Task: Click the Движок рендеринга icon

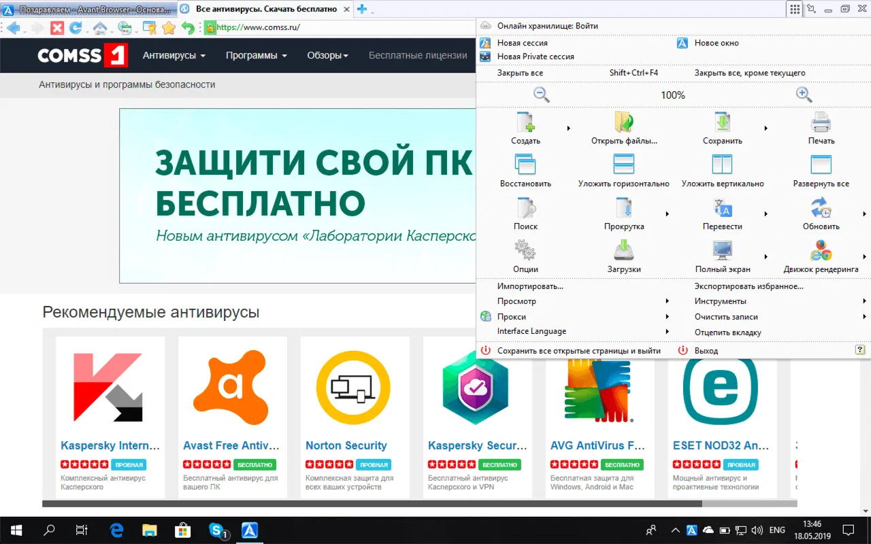Action: tap(821, 250)
